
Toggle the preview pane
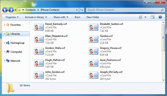(x=153, y=17)
